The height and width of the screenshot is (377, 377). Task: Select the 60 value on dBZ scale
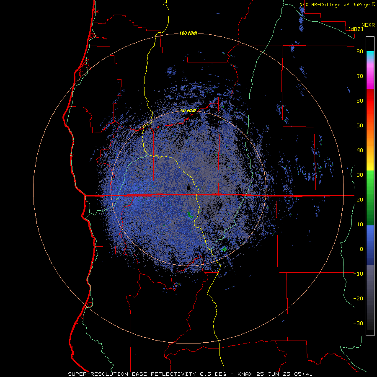coord(360,101)
